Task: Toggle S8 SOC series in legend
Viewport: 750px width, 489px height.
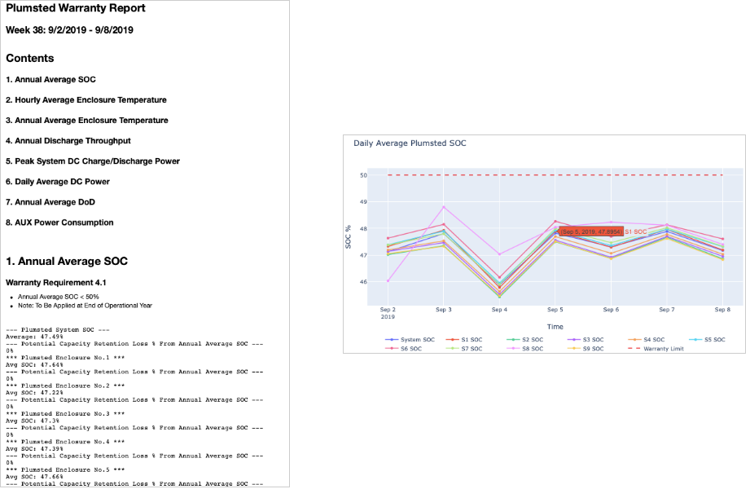Action: click(524, 349)
